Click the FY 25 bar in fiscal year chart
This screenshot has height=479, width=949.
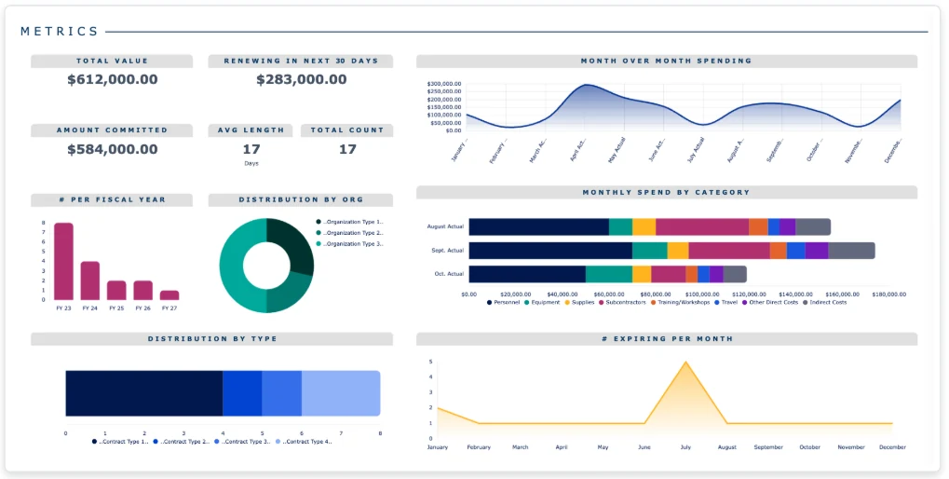(116, 290)
